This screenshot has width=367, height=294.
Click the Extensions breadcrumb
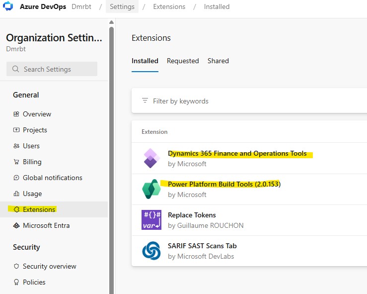tap(169, 6)
